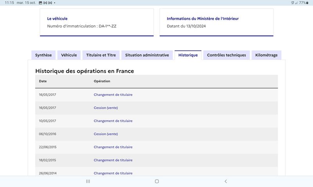Tap the mar. 15 oct. date
Viewport: 313px width, 187px height.
point(26,3)
